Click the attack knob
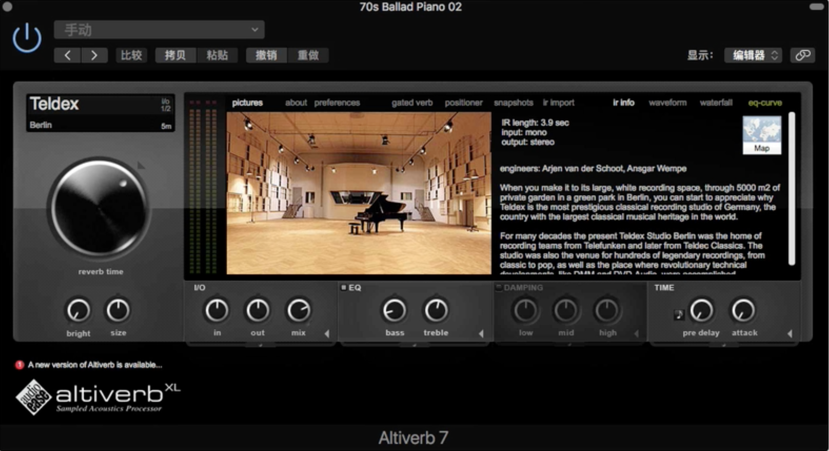Viewport: 829px width, 451px height. point(743,310)
